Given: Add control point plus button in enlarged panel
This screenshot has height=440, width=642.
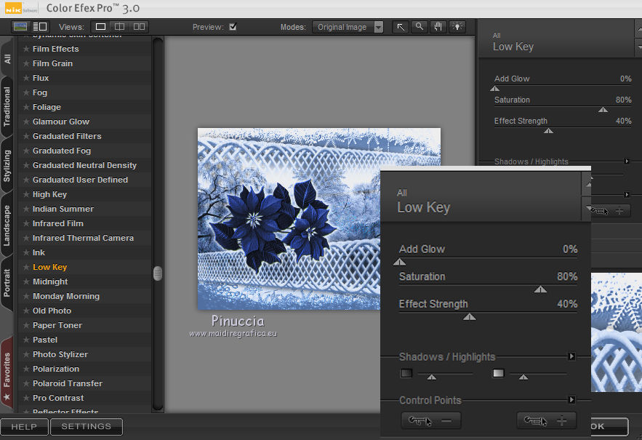Looking at the screenshot, I should pos(547,420).
